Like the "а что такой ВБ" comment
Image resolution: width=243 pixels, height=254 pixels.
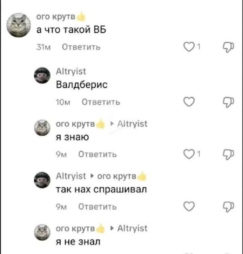pos(189,47)
